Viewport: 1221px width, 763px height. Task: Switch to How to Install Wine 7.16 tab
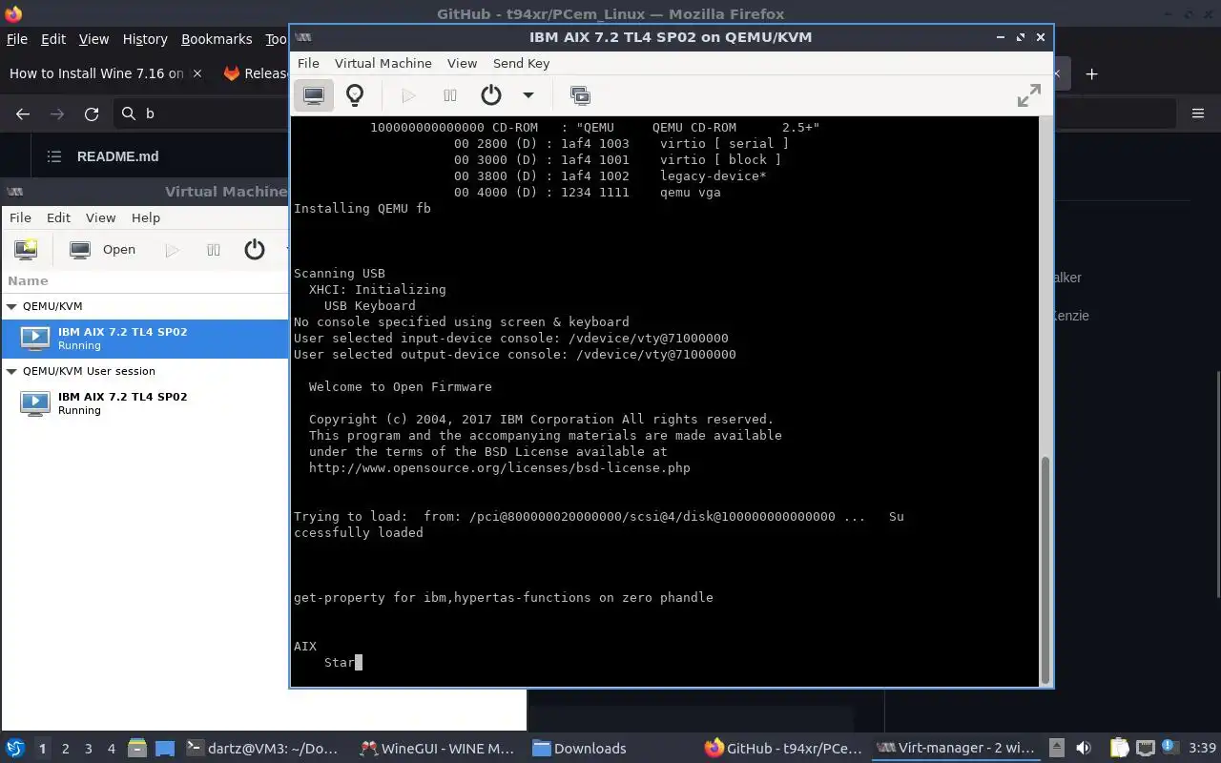click(x=95, y=73)
